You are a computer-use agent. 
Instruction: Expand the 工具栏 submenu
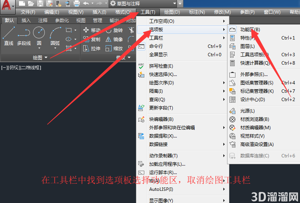click(182, 38)
